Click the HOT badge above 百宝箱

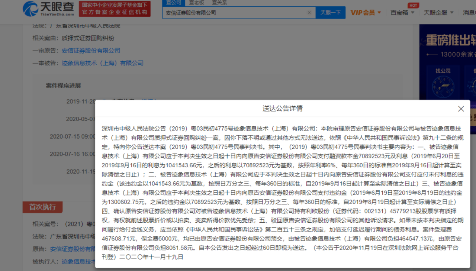pos(413,5)
